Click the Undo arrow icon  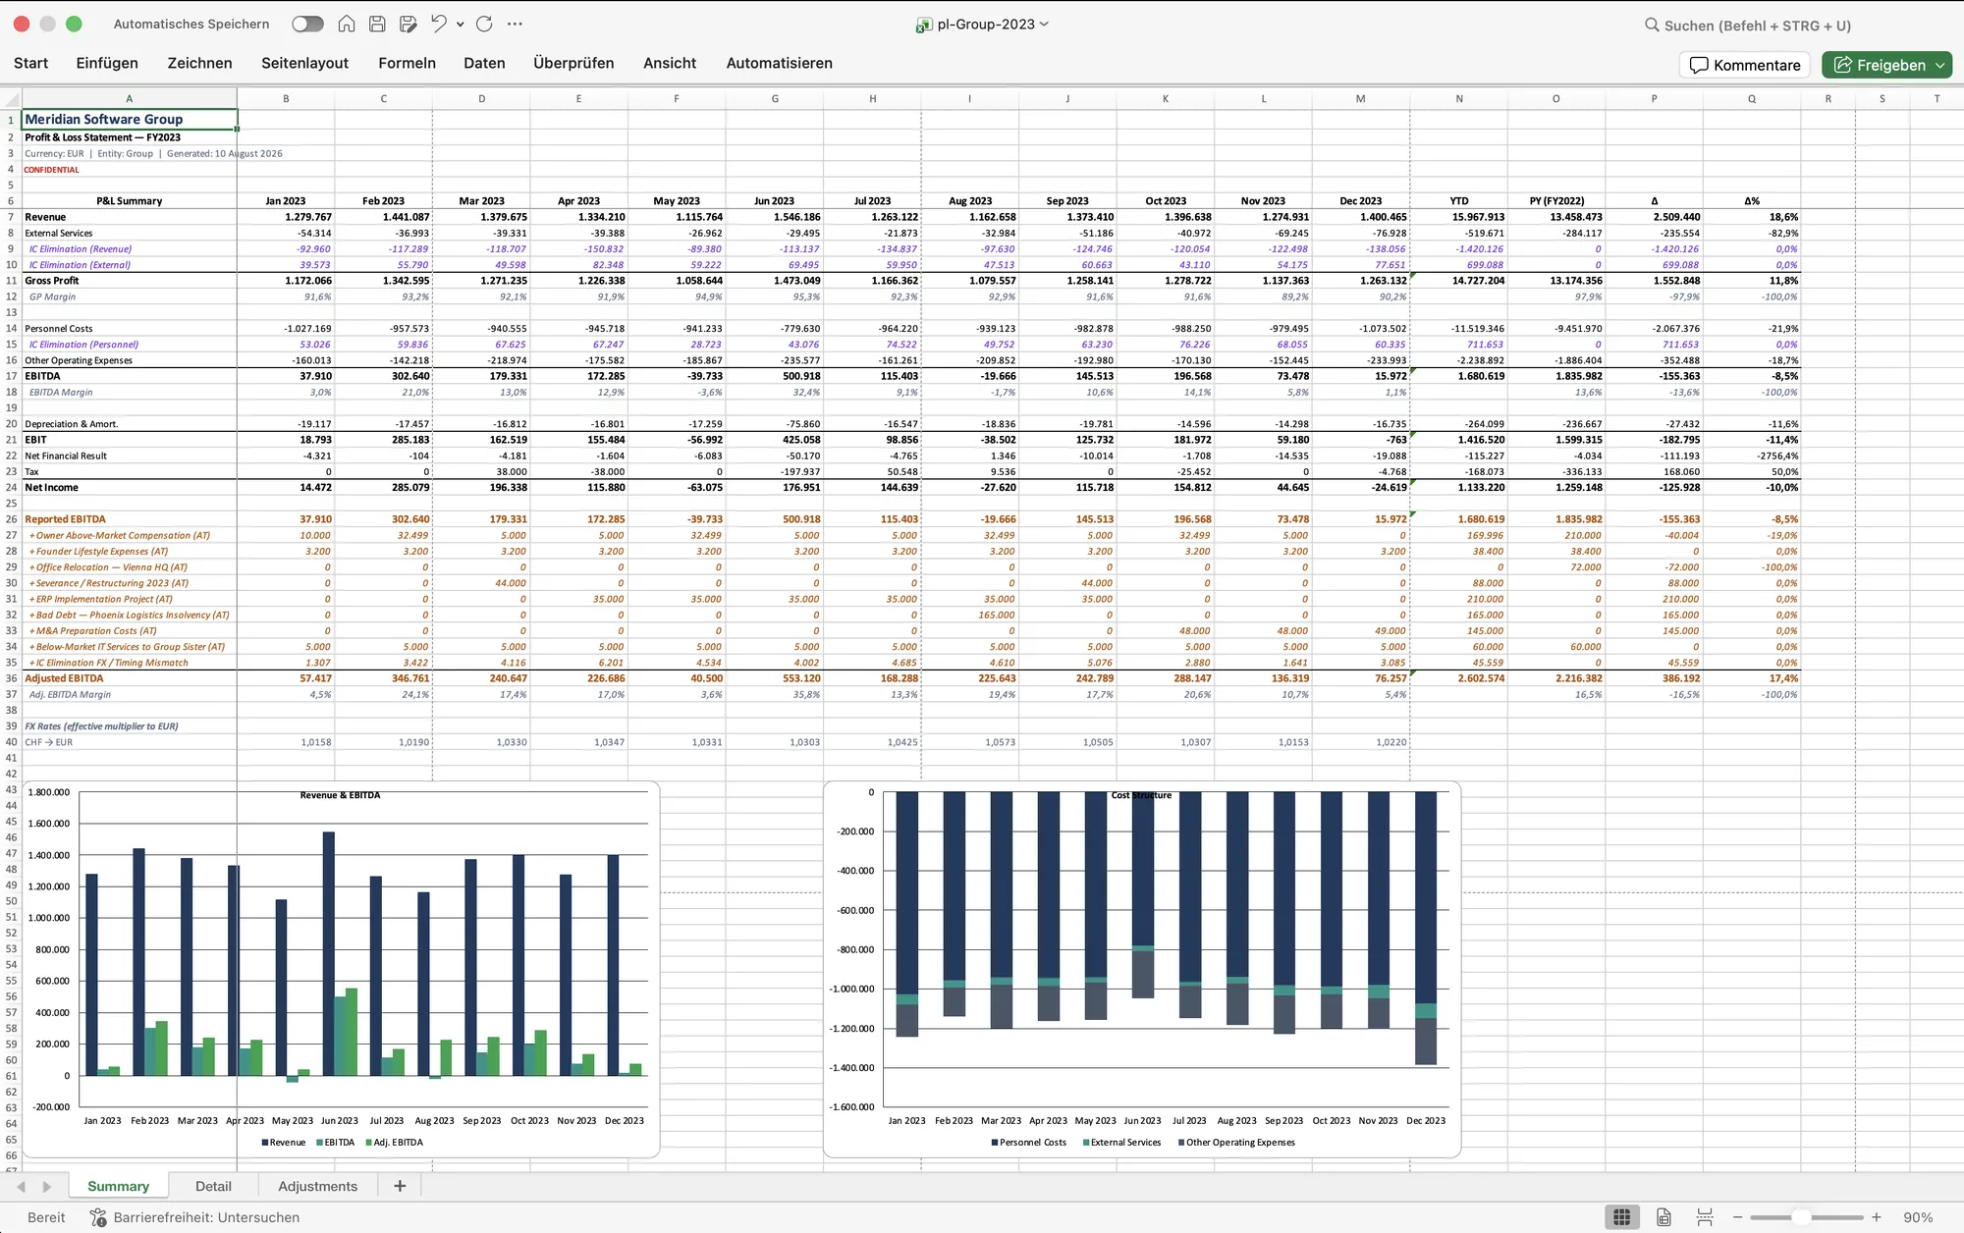[439, 24]
